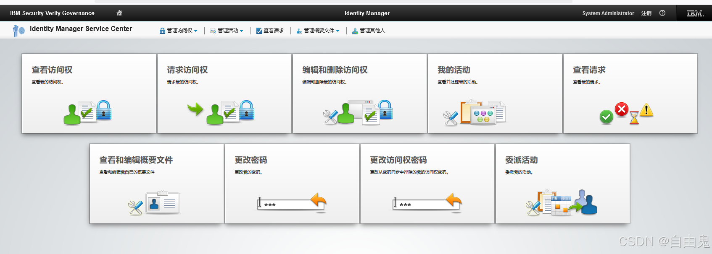Screen dimensions: 712x254
Task: Click the 编辑和删除访问权 card illustration
Action: pyautogui.click(x=358, y=112)
